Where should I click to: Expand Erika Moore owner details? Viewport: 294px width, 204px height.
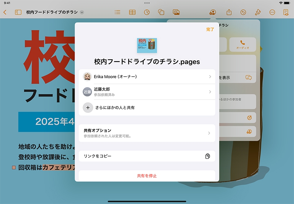coord(147,77)
